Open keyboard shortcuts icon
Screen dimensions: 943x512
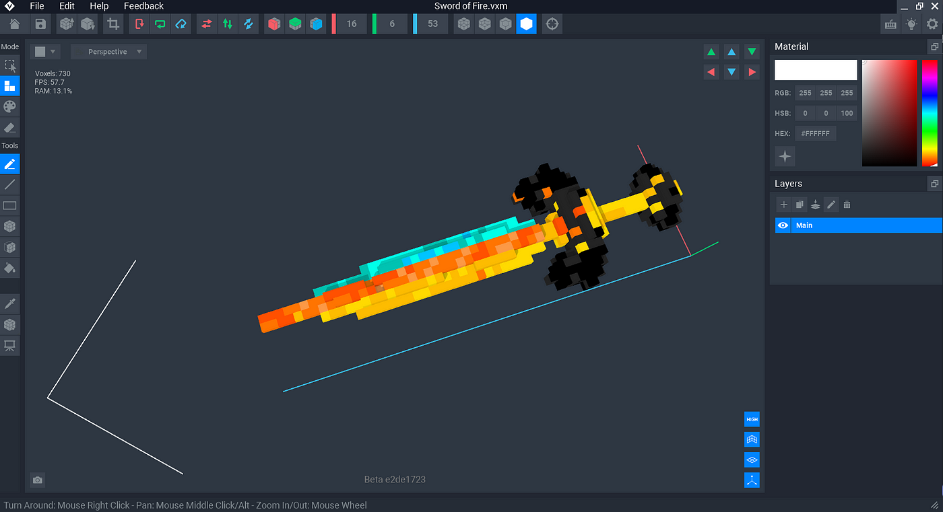click(x=890, y=24)
